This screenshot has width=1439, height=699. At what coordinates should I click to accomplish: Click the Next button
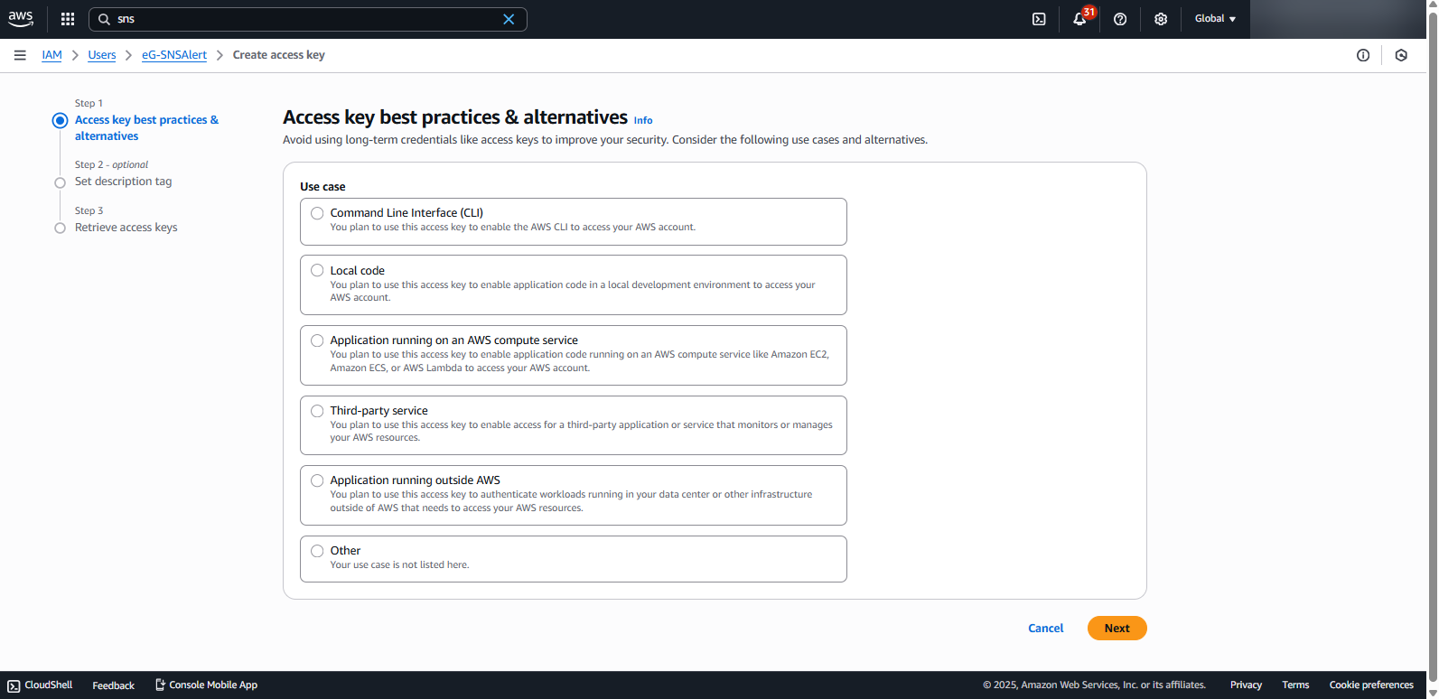pyautogui.click(x=1117, y=629)
